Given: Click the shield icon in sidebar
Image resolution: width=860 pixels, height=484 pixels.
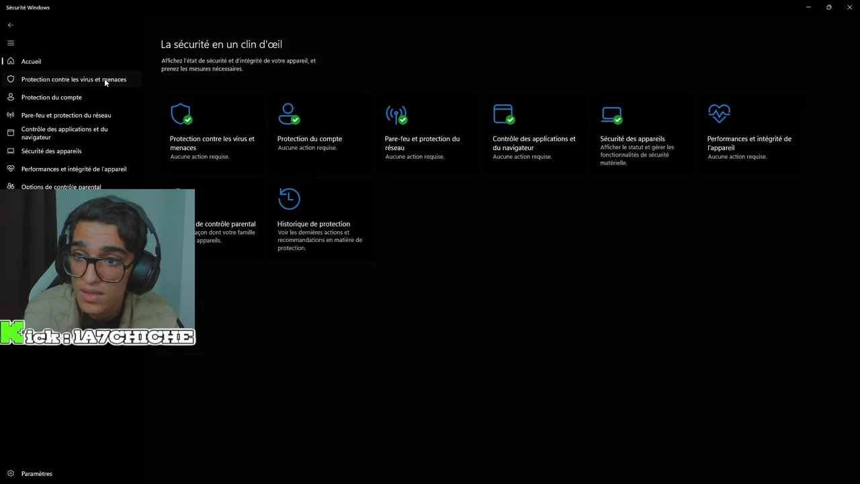Looking at the screenshot, I should pos(11,79).
